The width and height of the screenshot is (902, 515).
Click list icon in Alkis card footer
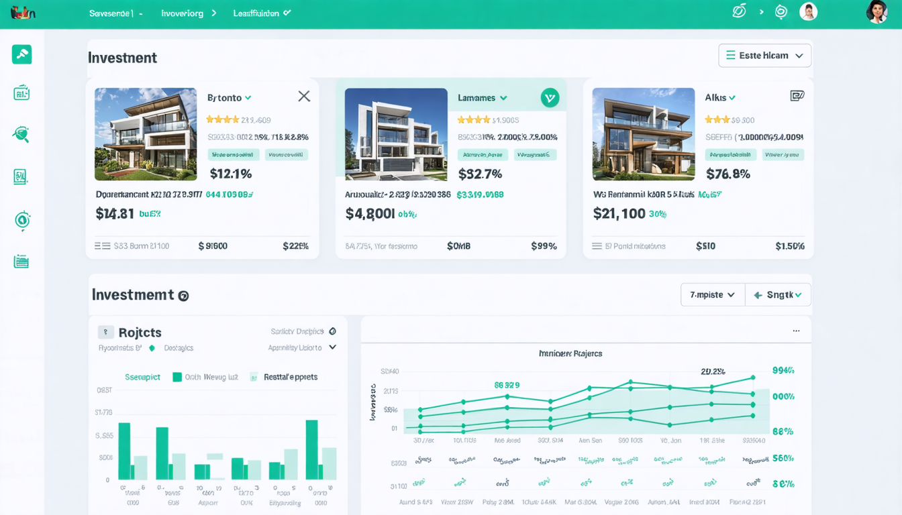597,246
